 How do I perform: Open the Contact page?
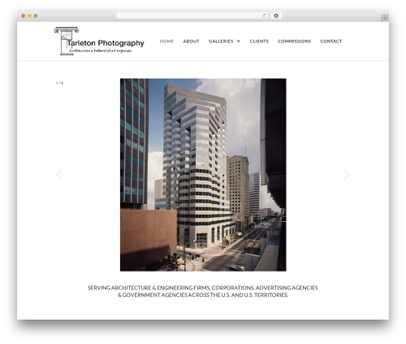pyautogui.click(x=331, y=41)
